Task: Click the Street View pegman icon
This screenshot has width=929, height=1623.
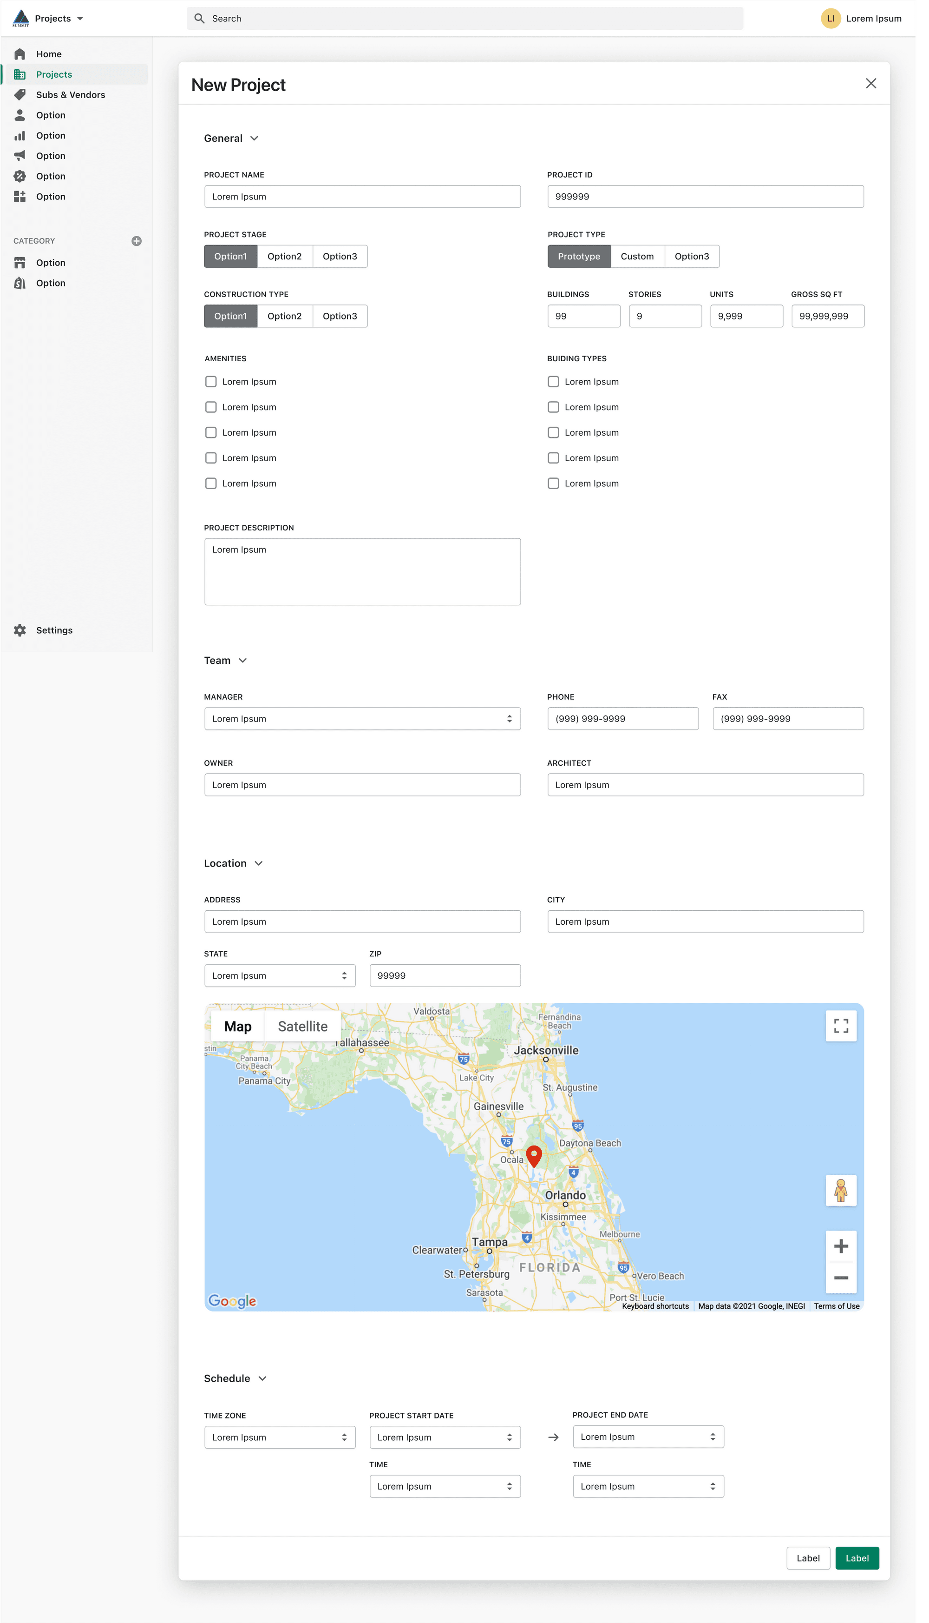Action: (841, 1190)
